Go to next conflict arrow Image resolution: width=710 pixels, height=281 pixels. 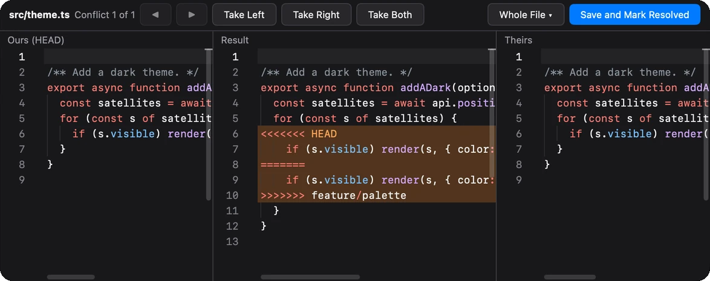(192, 15)
